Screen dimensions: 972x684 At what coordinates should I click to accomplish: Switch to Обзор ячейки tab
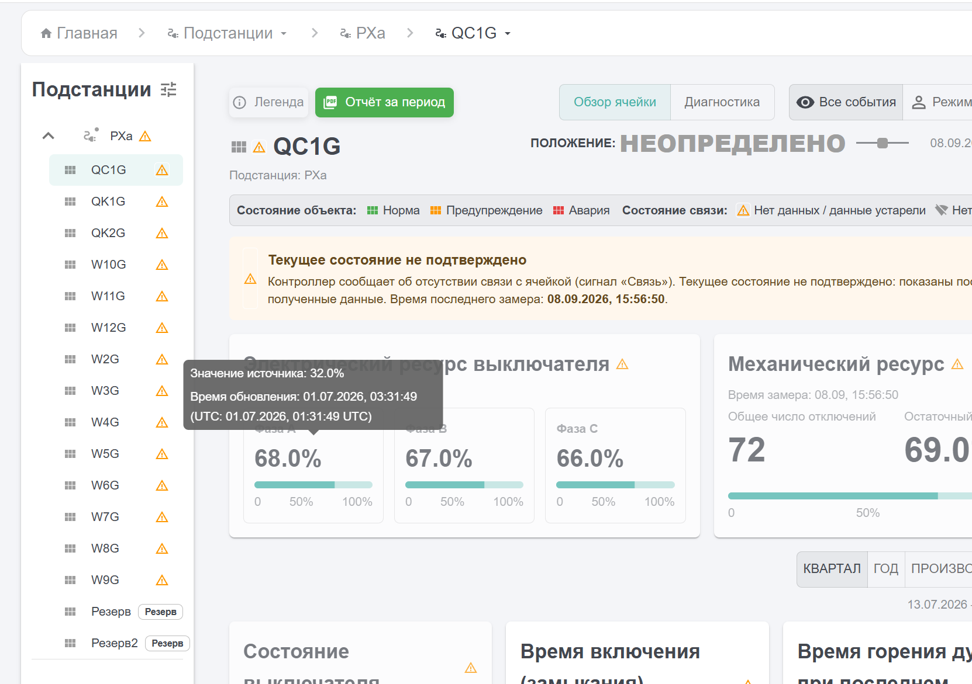point(615,102)
